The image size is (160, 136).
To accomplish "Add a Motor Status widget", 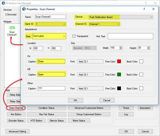I will 79,120.
